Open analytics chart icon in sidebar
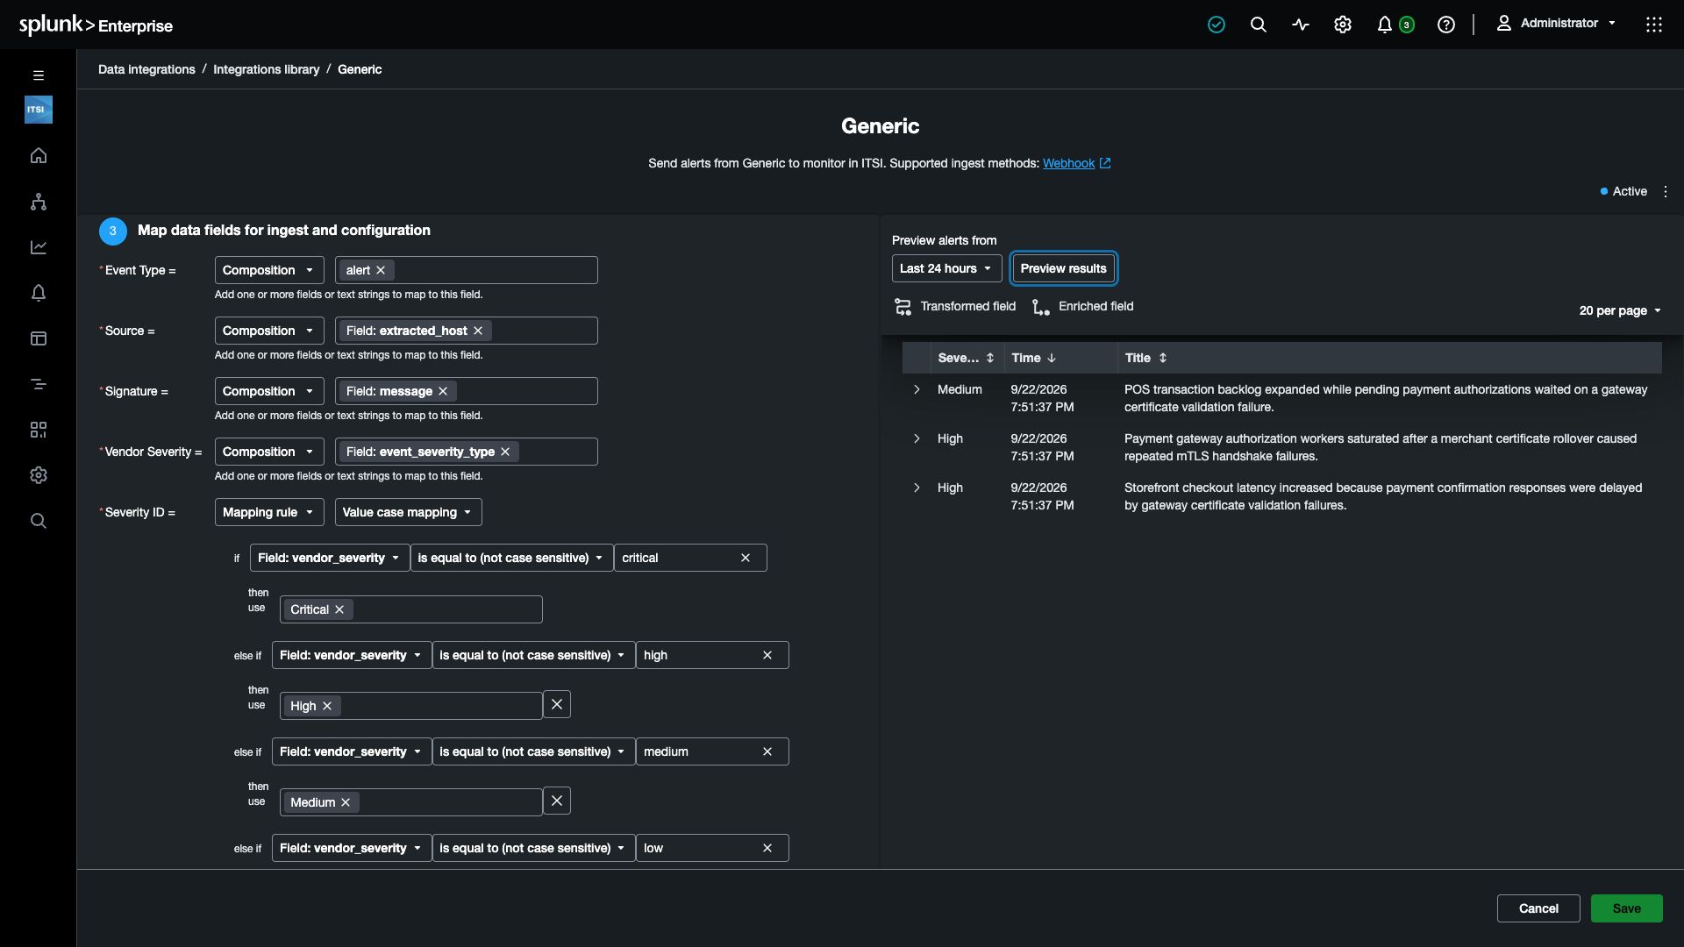 pos(38,247)
